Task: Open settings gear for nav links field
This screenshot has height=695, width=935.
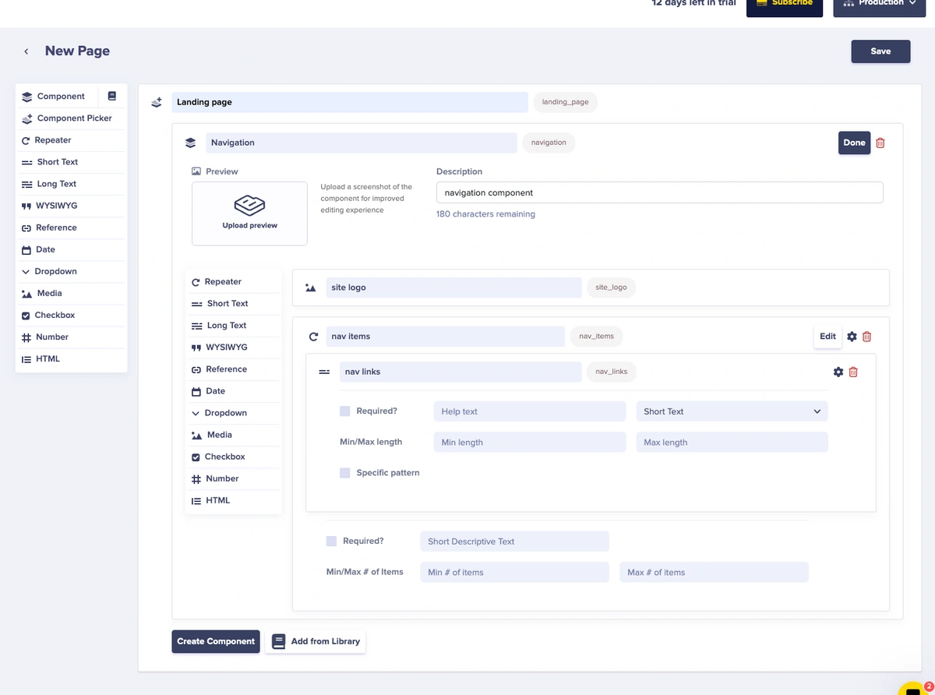Action: (838, 372)
